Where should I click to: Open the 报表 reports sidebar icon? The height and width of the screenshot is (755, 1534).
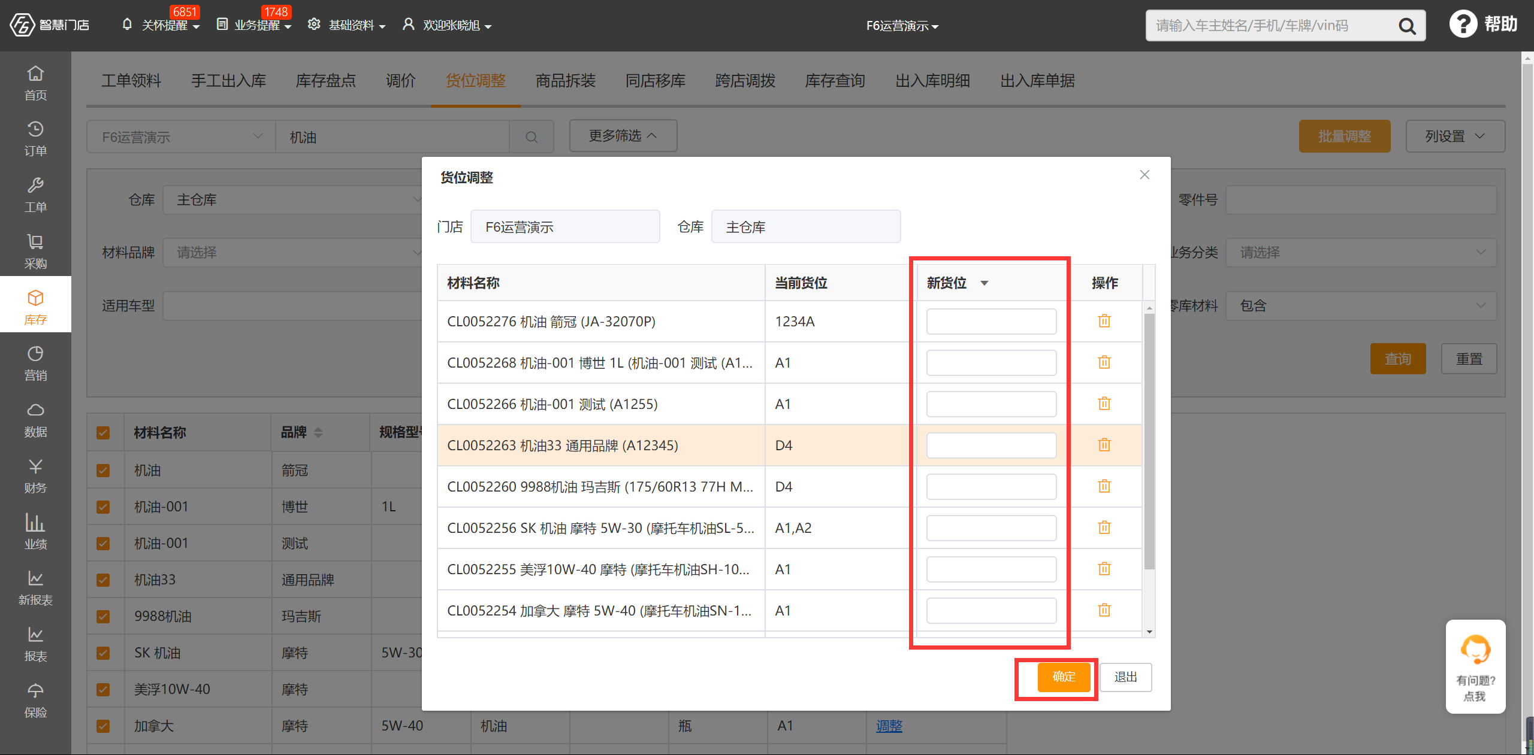tap(35, 644)
